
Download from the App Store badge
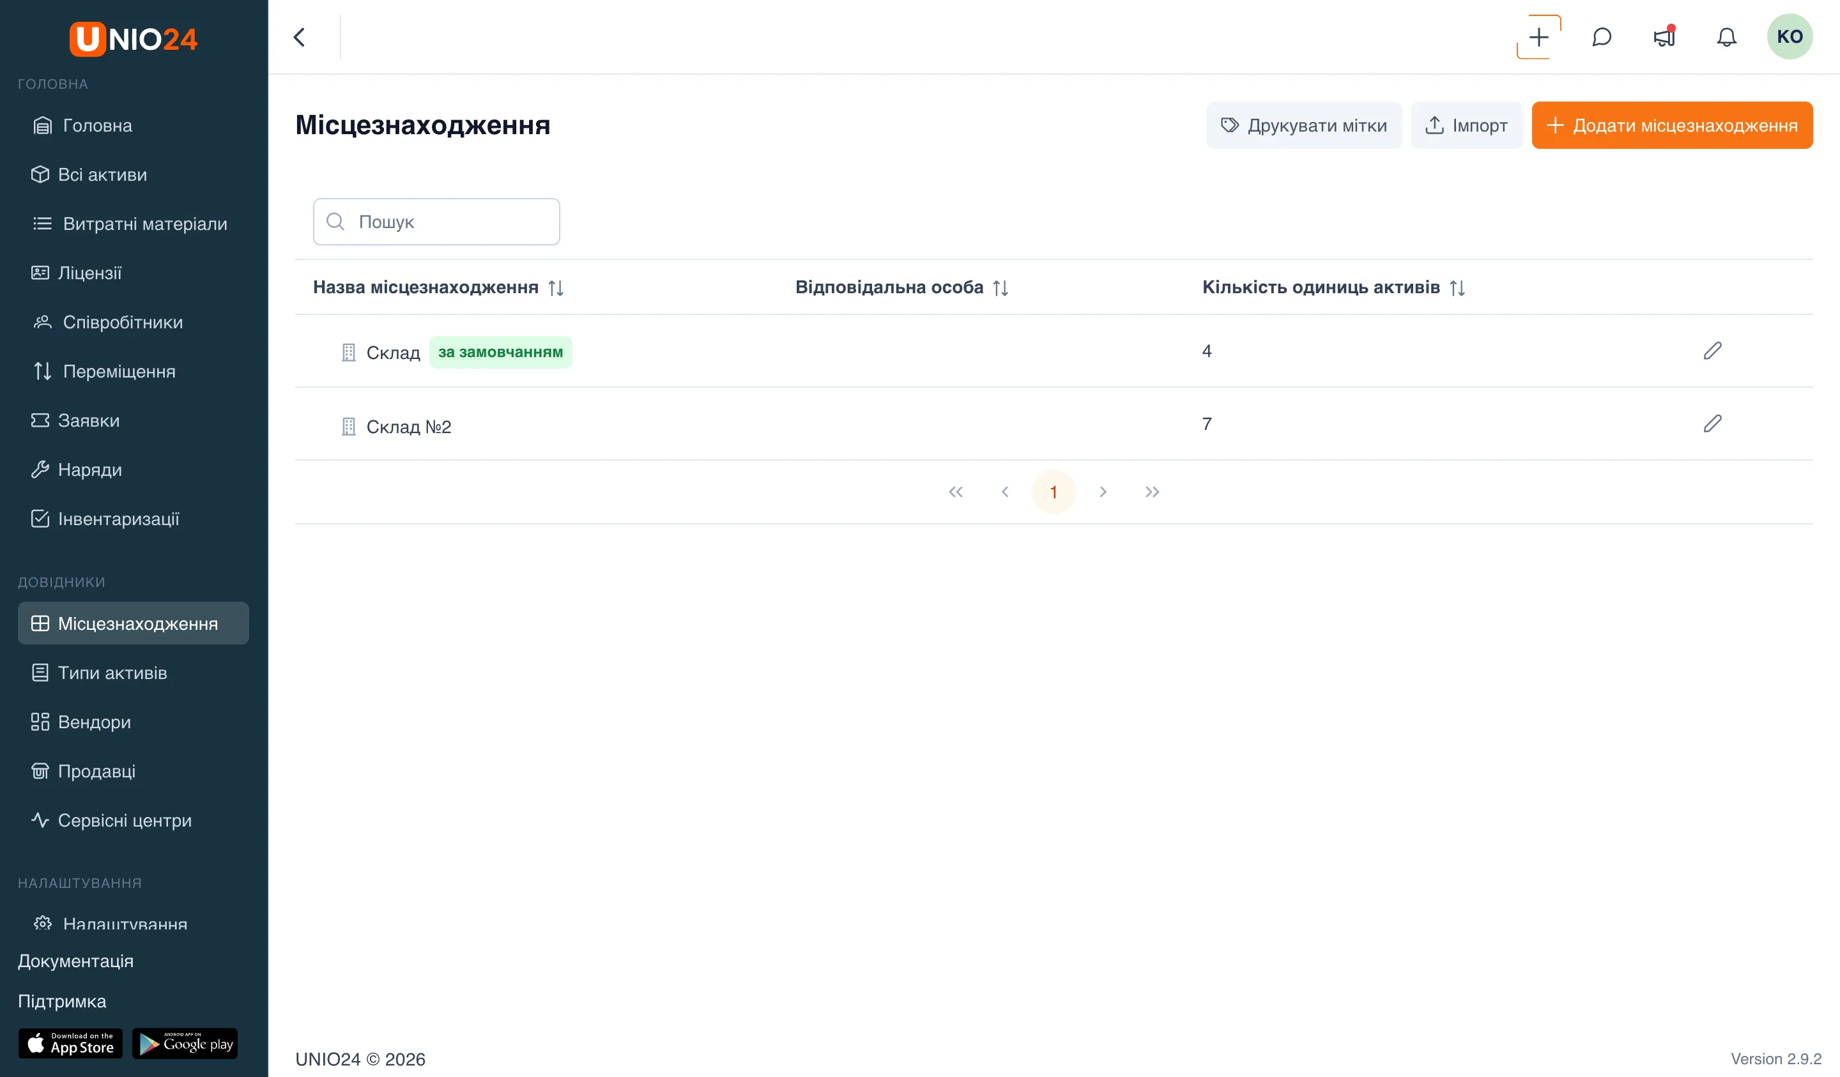pos(70,1043)
